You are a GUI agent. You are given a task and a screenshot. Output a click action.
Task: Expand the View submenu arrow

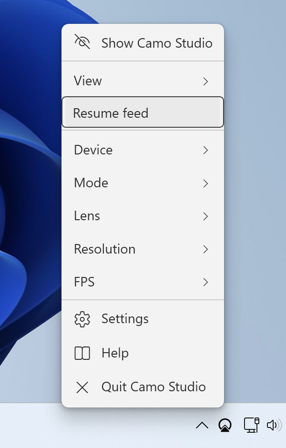pos(206,81)
